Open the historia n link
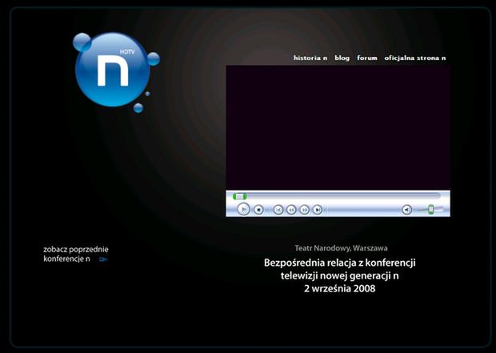Screen dimensions: 496x353 [x=310, y=58]
